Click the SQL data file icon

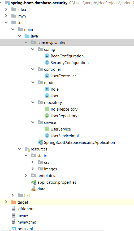click(x=34, y=189)
